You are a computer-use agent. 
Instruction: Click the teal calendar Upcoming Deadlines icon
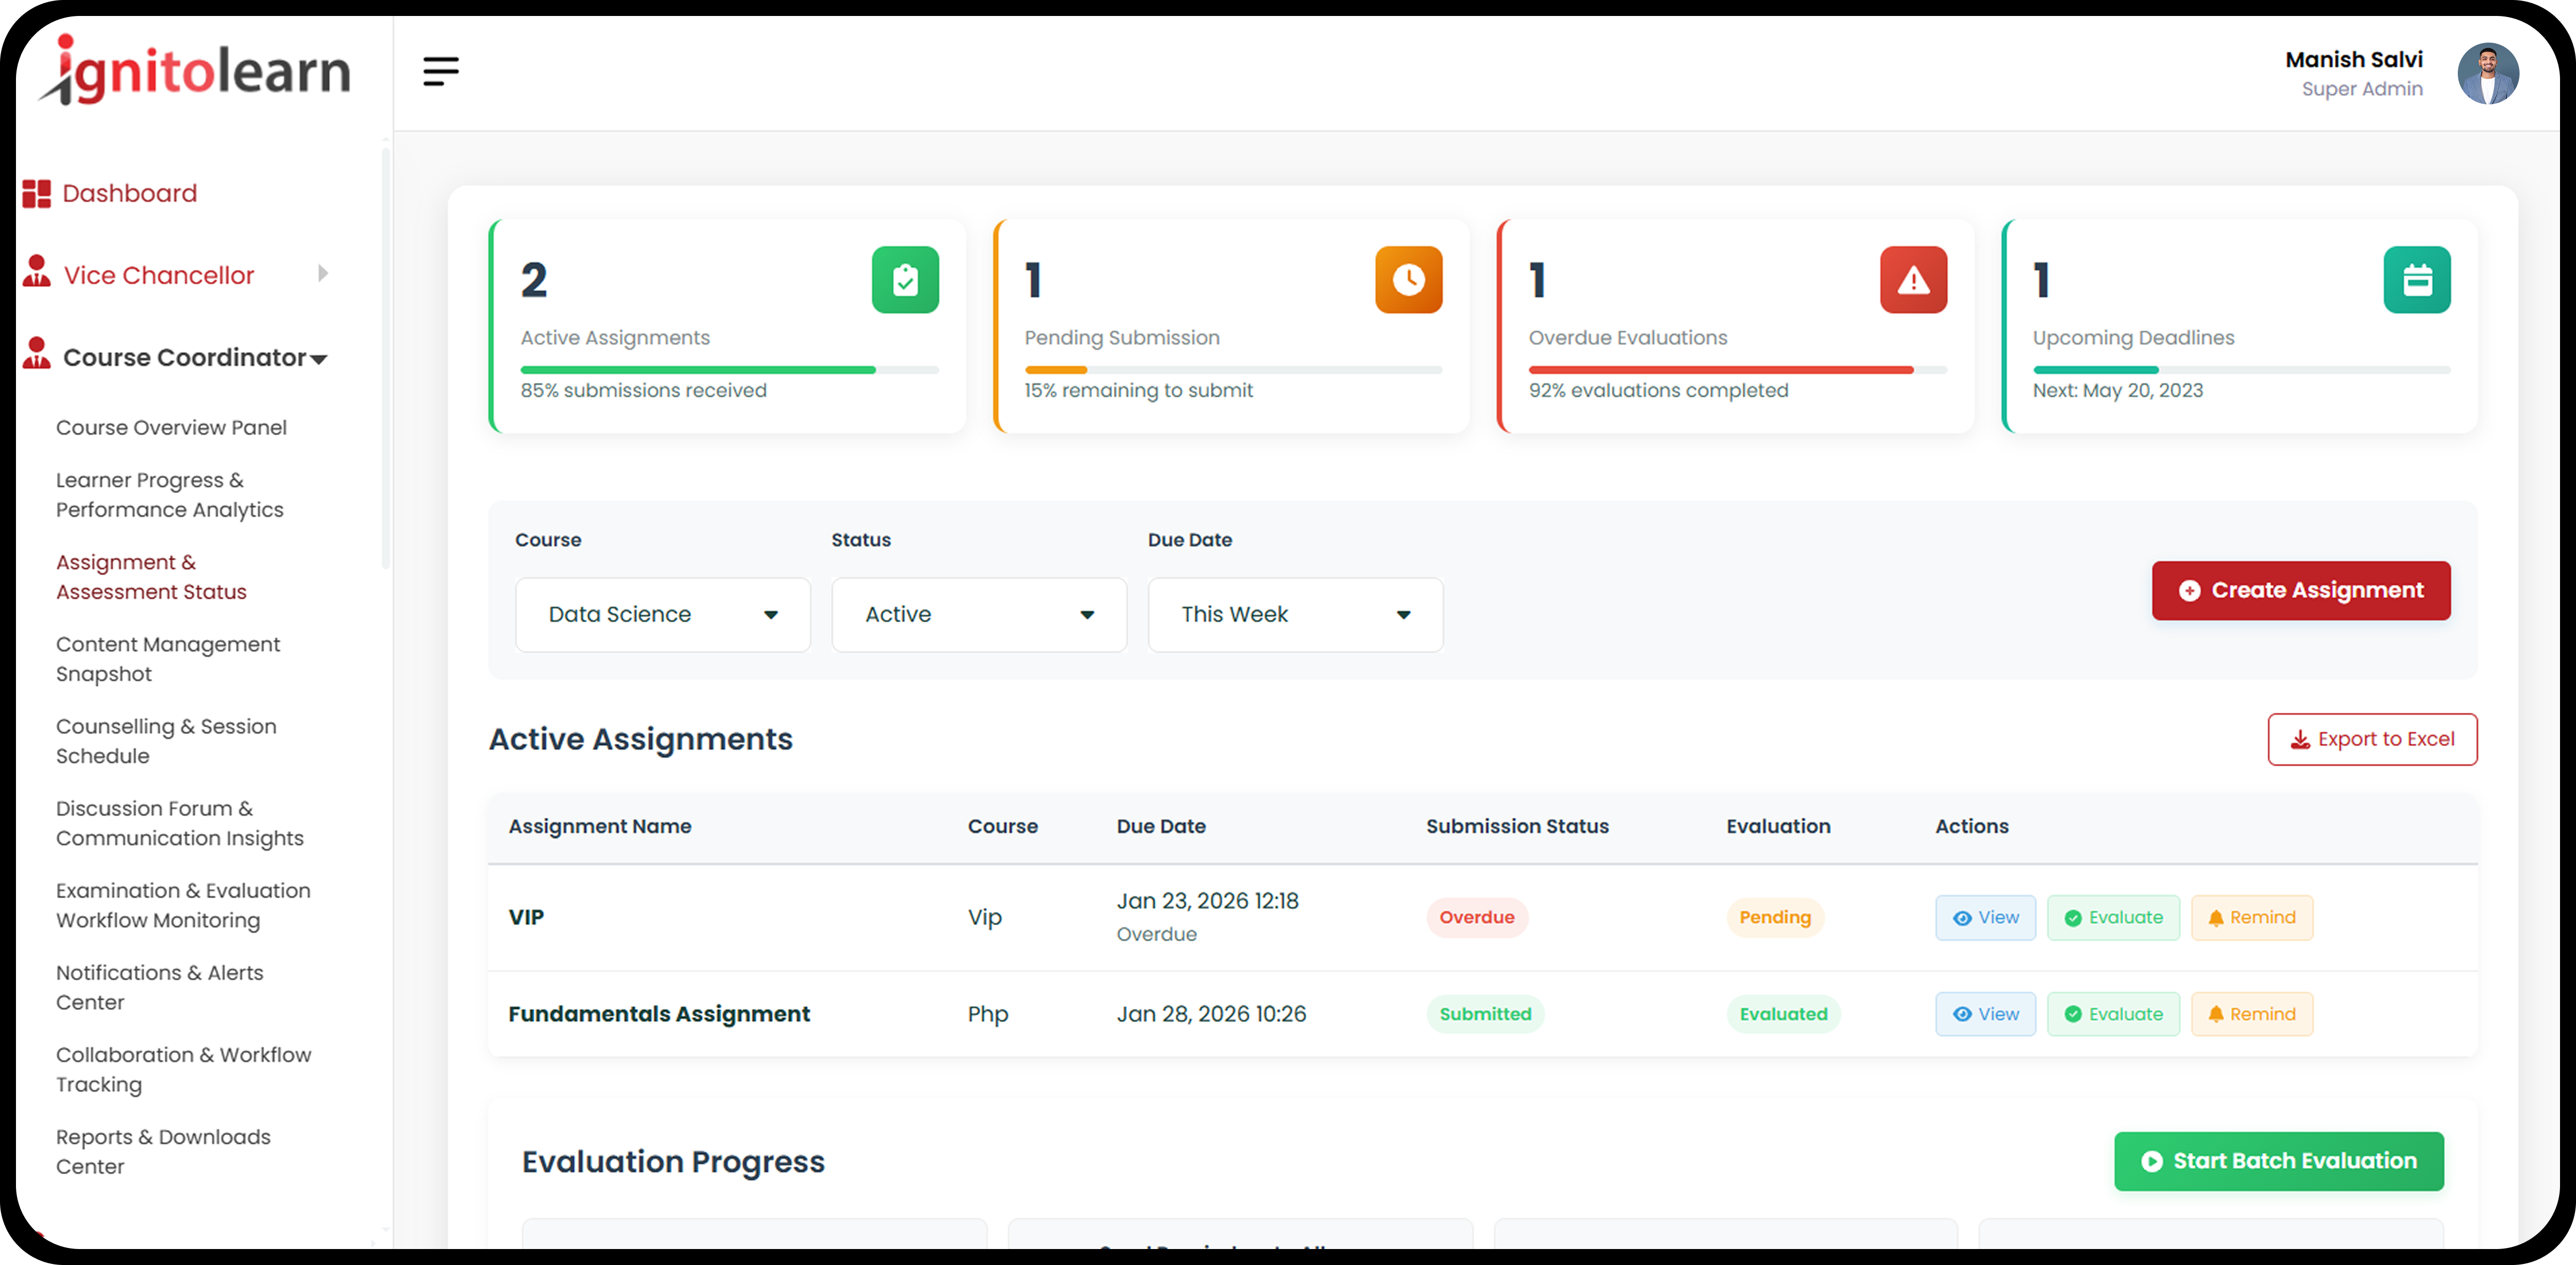(x=2416, y=280)
